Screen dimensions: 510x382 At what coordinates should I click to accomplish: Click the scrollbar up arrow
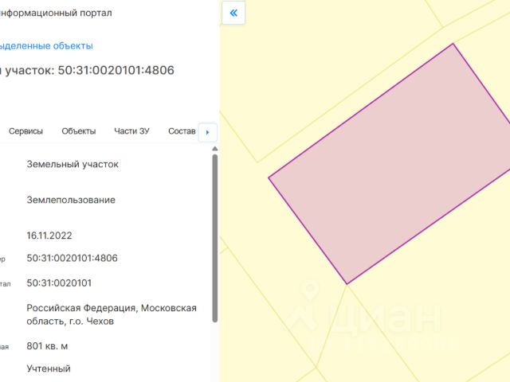pyautogui.click(x=214, y=149)
